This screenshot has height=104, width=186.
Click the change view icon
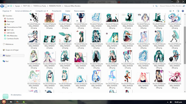pos(171,11)
